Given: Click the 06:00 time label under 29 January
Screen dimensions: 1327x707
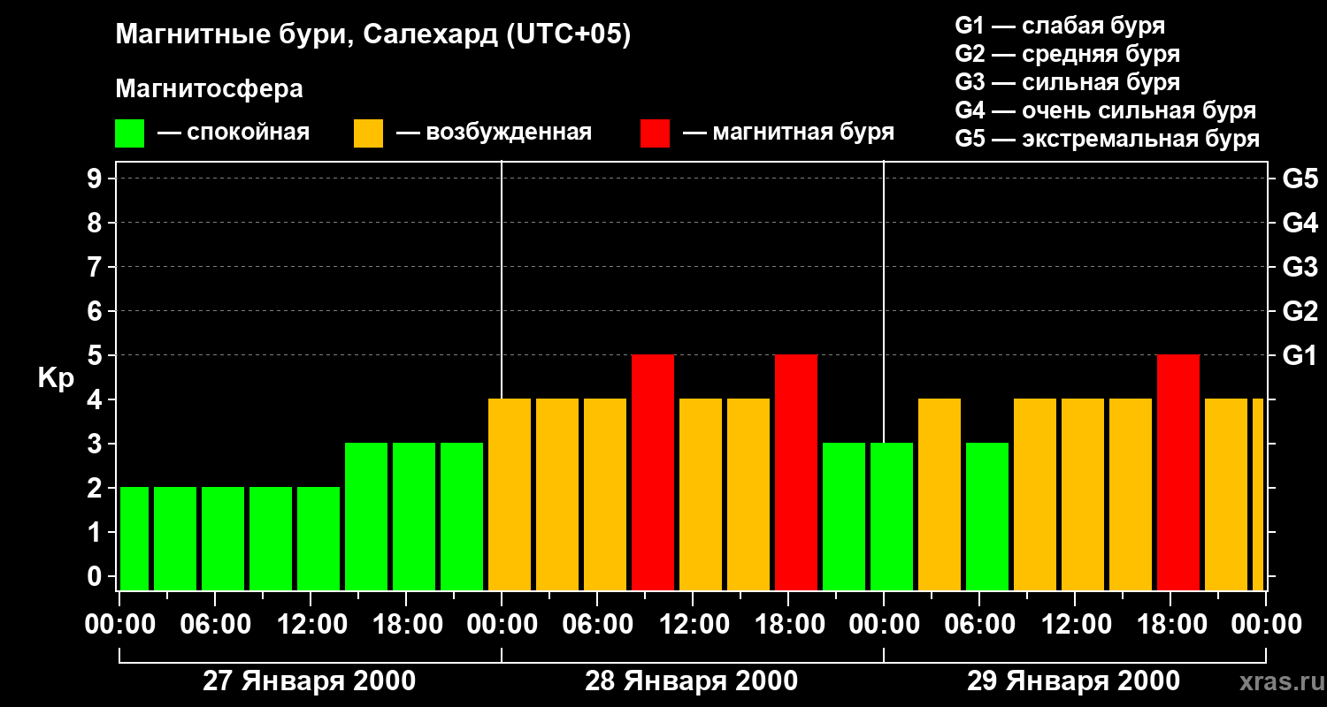Looking at the screenshot, I should (x=979, y=625).
